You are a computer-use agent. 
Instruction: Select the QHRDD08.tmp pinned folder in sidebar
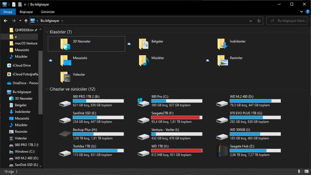coord(24,30)
